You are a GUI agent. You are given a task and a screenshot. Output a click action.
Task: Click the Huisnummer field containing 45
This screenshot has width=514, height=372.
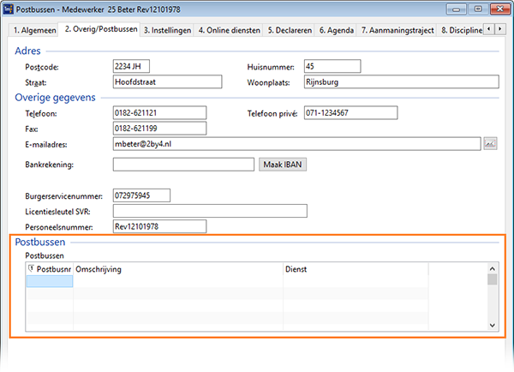332,66
